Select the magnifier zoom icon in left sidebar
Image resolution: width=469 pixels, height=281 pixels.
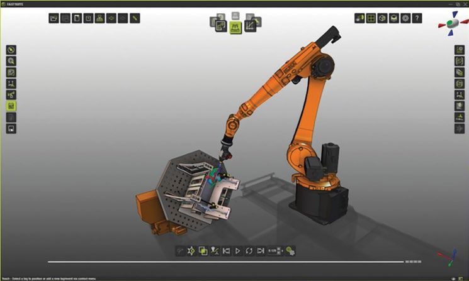point(11,61)
